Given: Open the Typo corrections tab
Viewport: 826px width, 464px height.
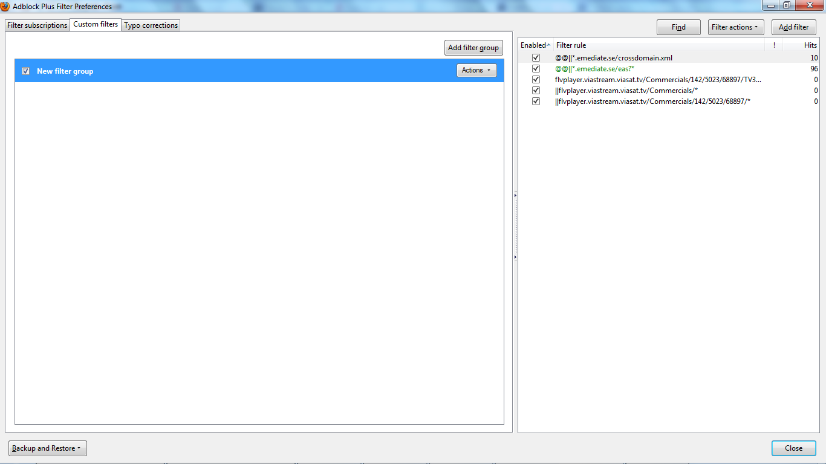Looking at the screenshot, I should click(151, 25).
